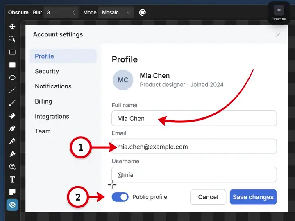Click the Cancel button
295x221 pixels.
pyautogui.click(x=208, y=197)
